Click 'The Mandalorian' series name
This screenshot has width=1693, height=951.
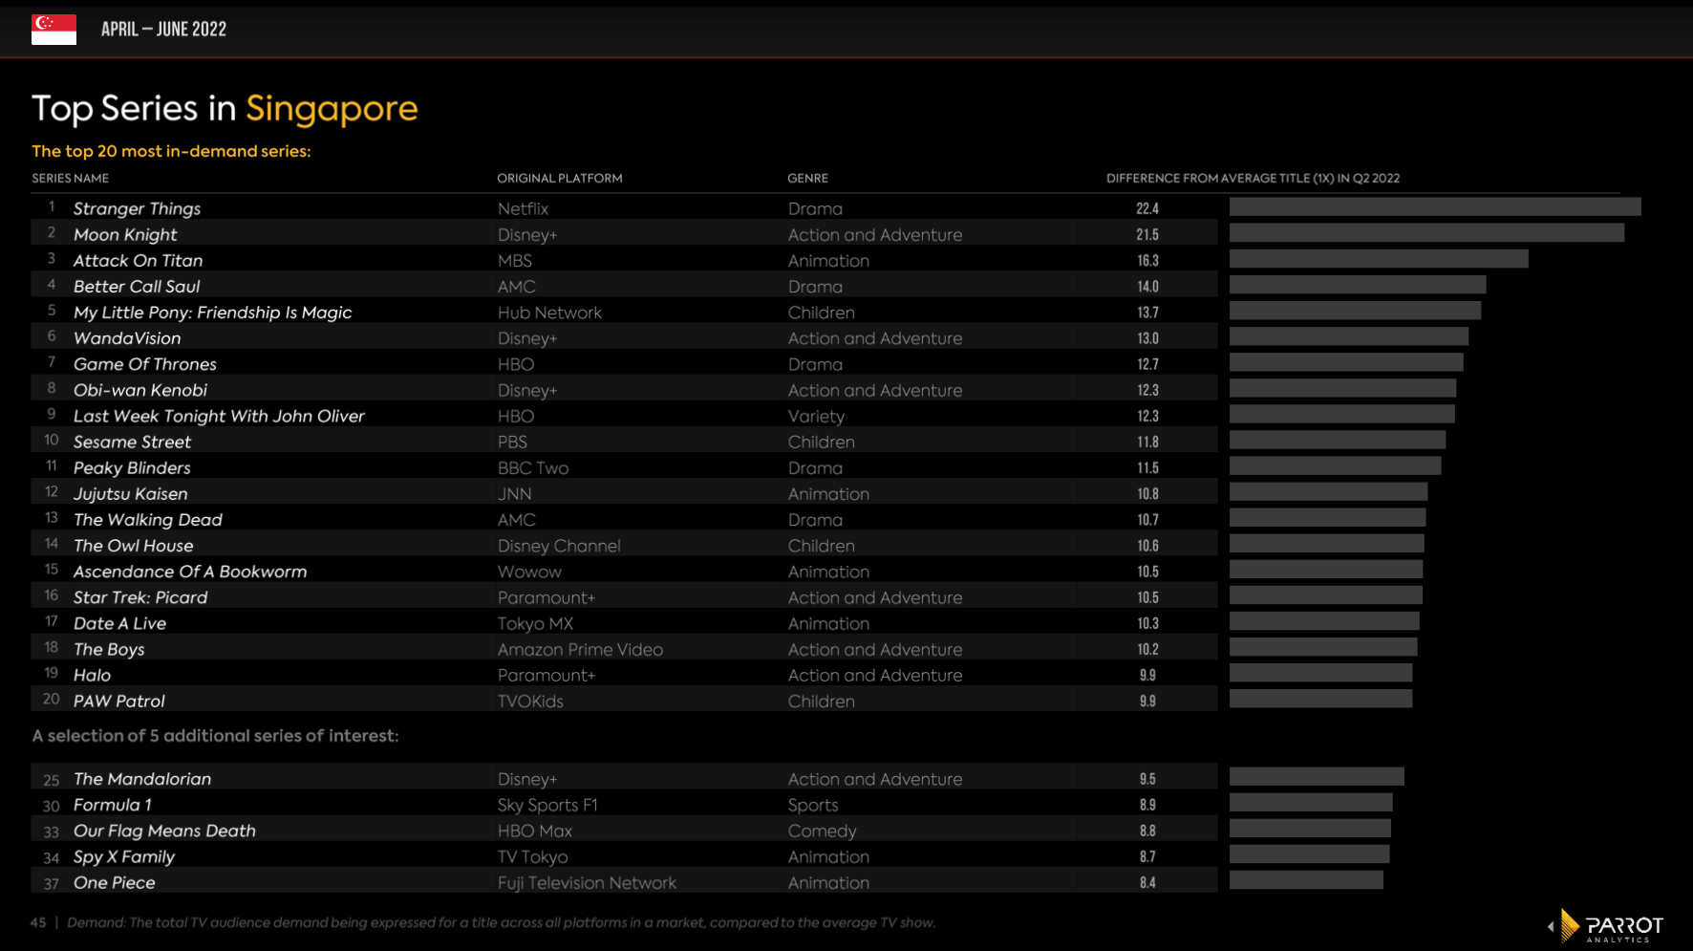(142, 779)
